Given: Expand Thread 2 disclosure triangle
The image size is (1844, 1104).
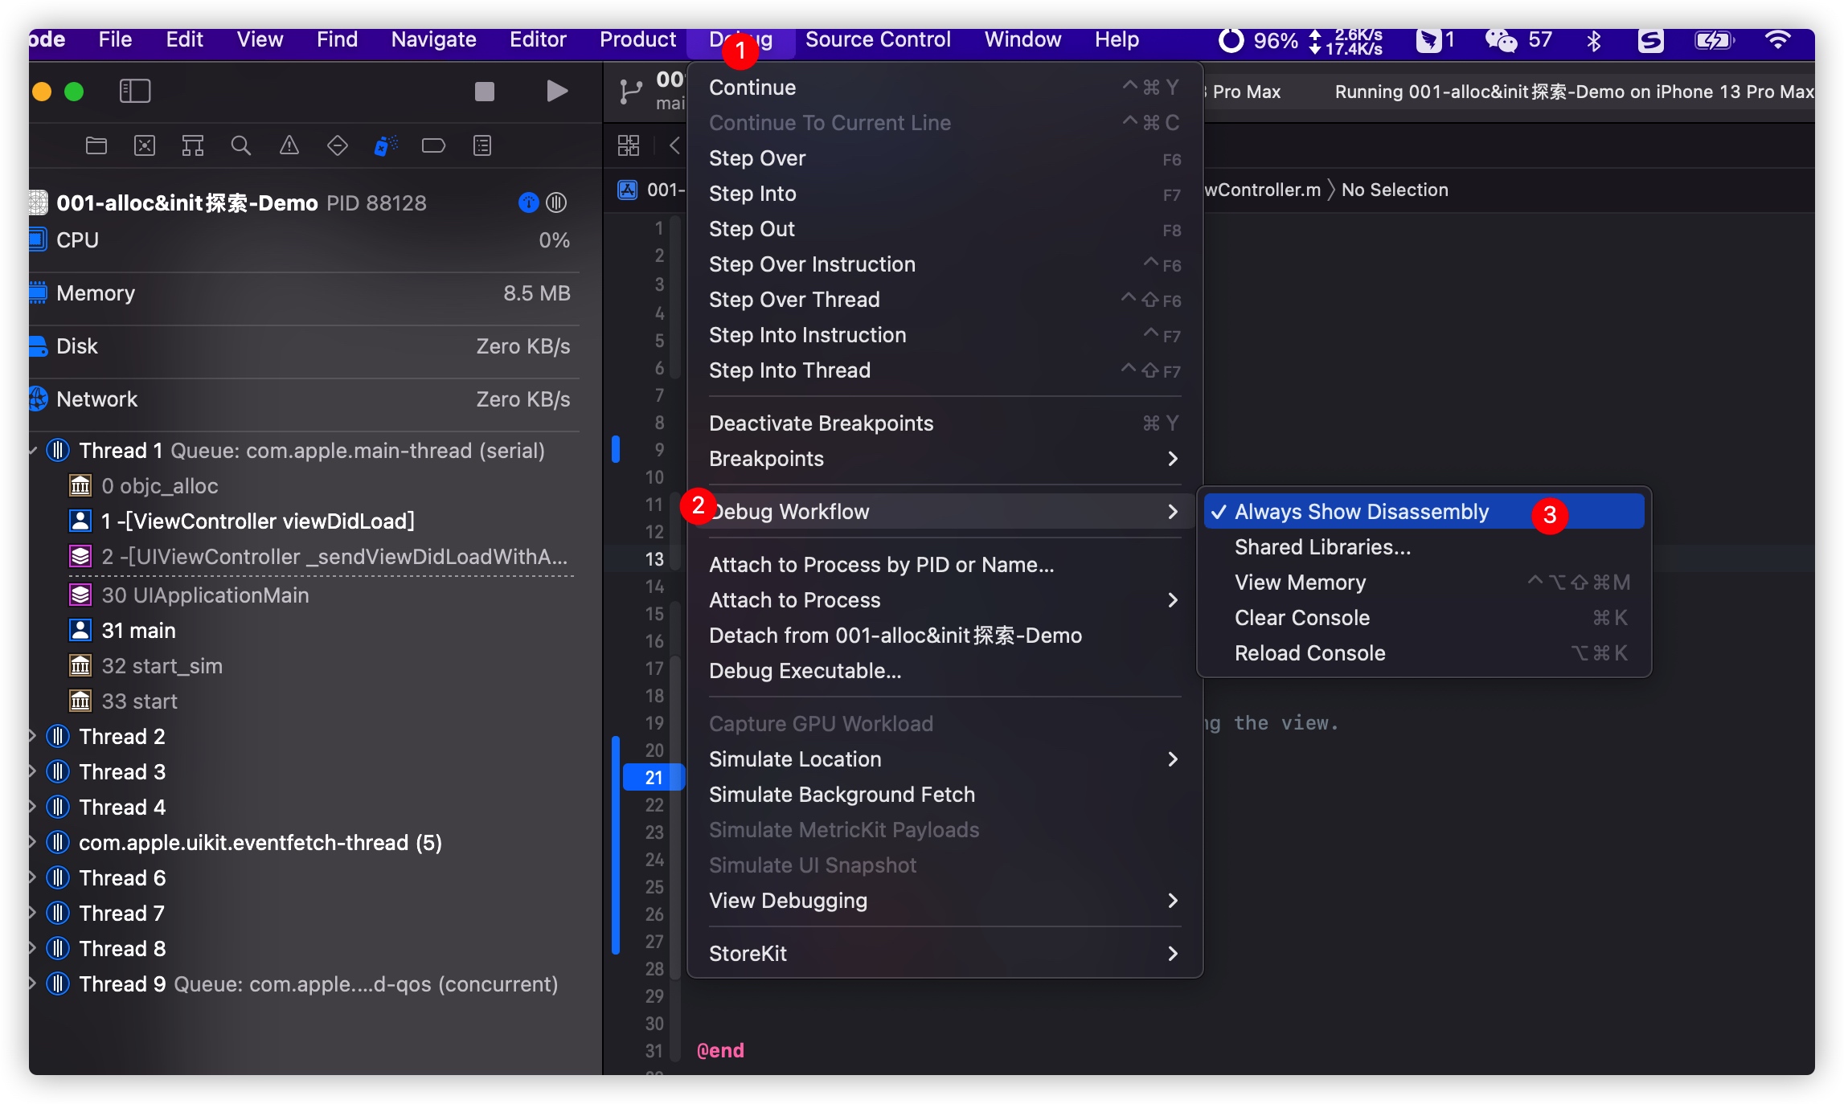Looking at the screenshot, I should (33, 736).
